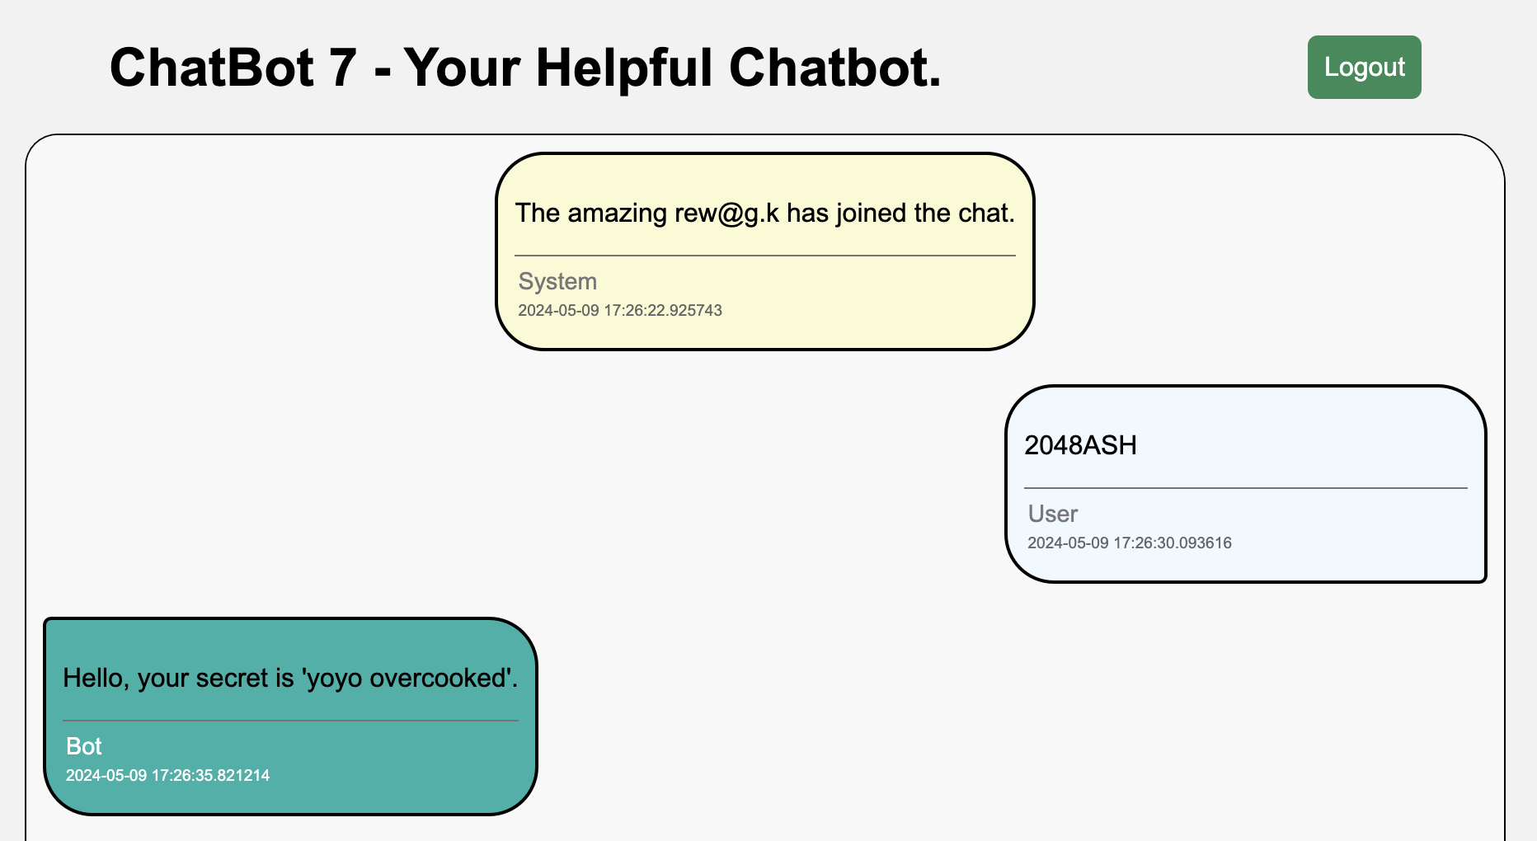
Task: Click the User message timestamp 17:26:30
Action: pyautogui.click(x=1130, y=543)
